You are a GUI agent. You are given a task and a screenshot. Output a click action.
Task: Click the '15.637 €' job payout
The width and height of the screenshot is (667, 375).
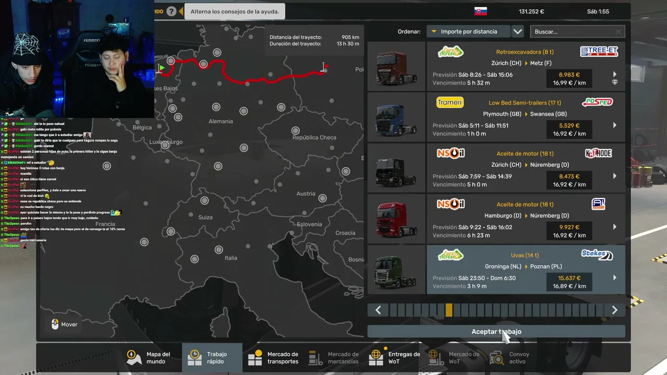pos(569,278)
